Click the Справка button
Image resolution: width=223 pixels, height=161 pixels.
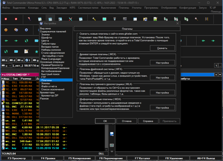click(148, 121)
